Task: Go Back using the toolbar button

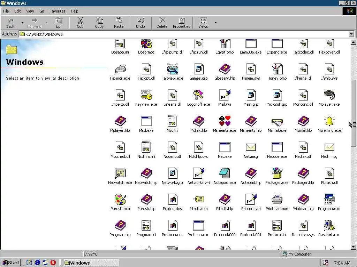Action: [10, 23]
